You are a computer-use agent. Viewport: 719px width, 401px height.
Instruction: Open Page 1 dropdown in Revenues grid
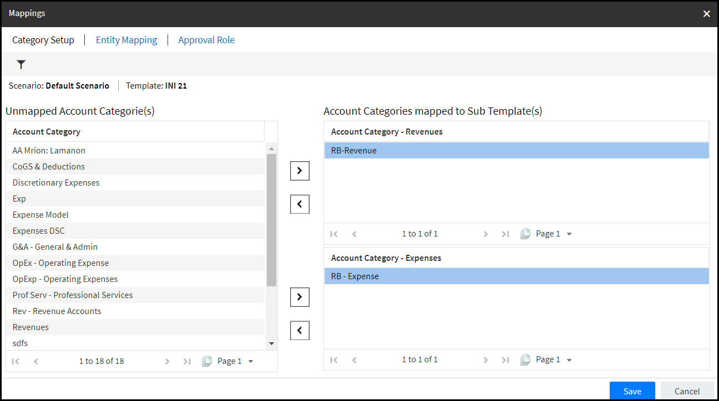click(x=554, y=234)
